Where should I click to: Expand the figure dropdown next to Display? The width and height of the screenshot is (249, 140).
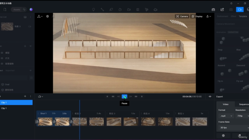(209, 16)
